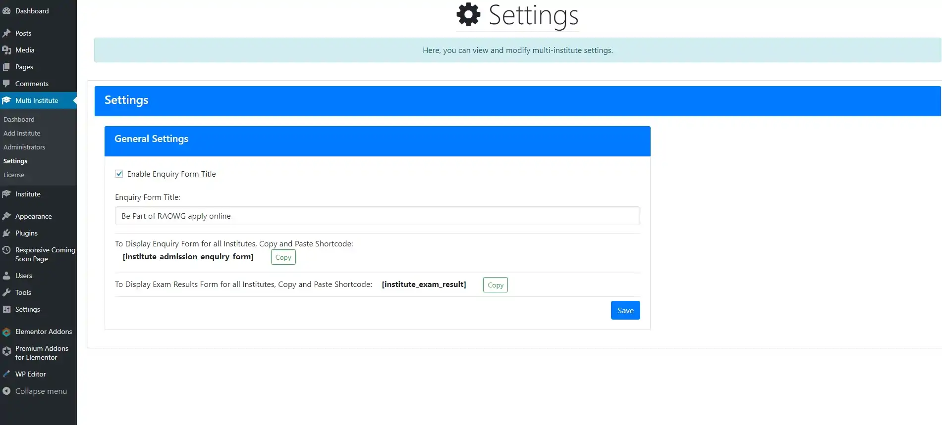Copy the institute_exam_result shortcode

[496, 285]
